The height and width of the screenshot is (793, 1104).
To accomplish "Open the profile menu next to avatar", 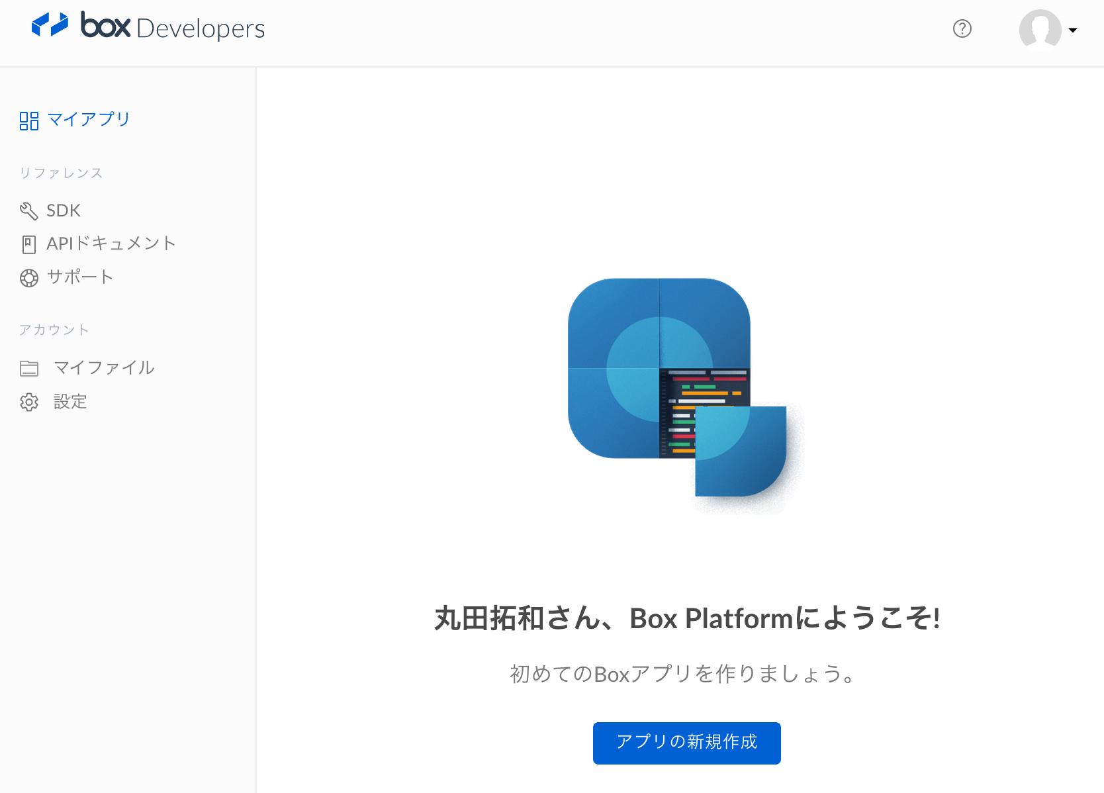I will tap(1074, 30).
